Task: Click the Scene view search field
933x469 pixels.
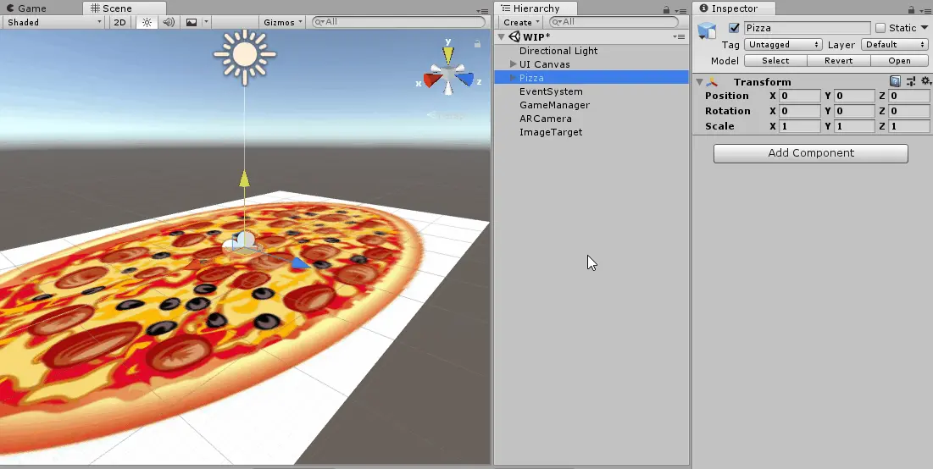Action: point(398,22)
